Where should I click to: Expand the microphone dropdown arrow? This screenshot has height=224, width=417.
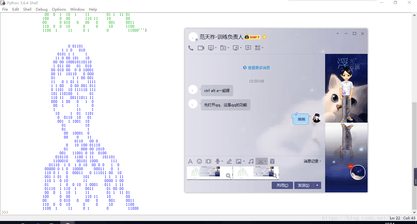[x=222, y=161]
